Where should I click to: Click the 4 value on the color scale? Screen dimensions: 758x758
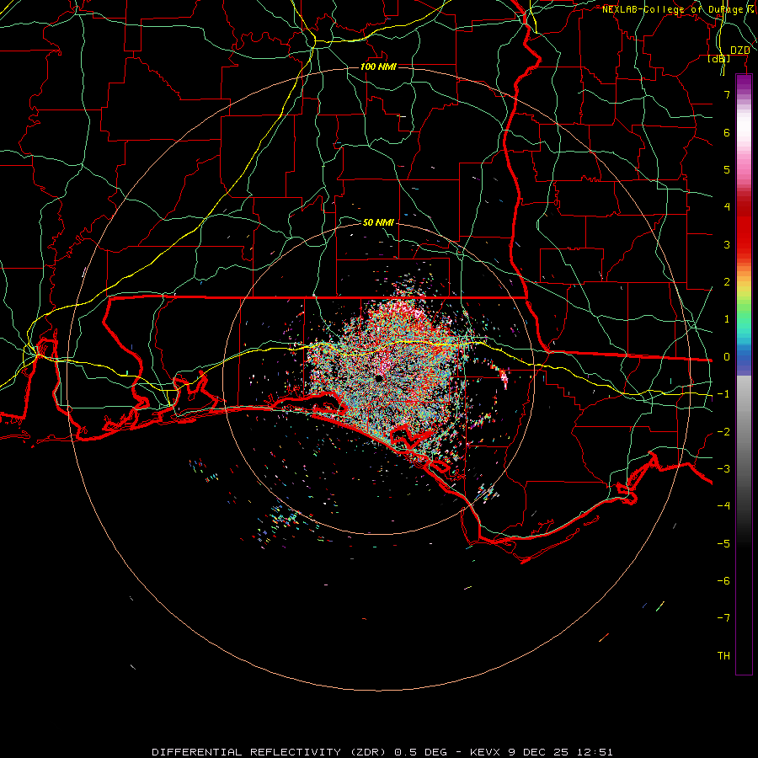pos(727,207)
